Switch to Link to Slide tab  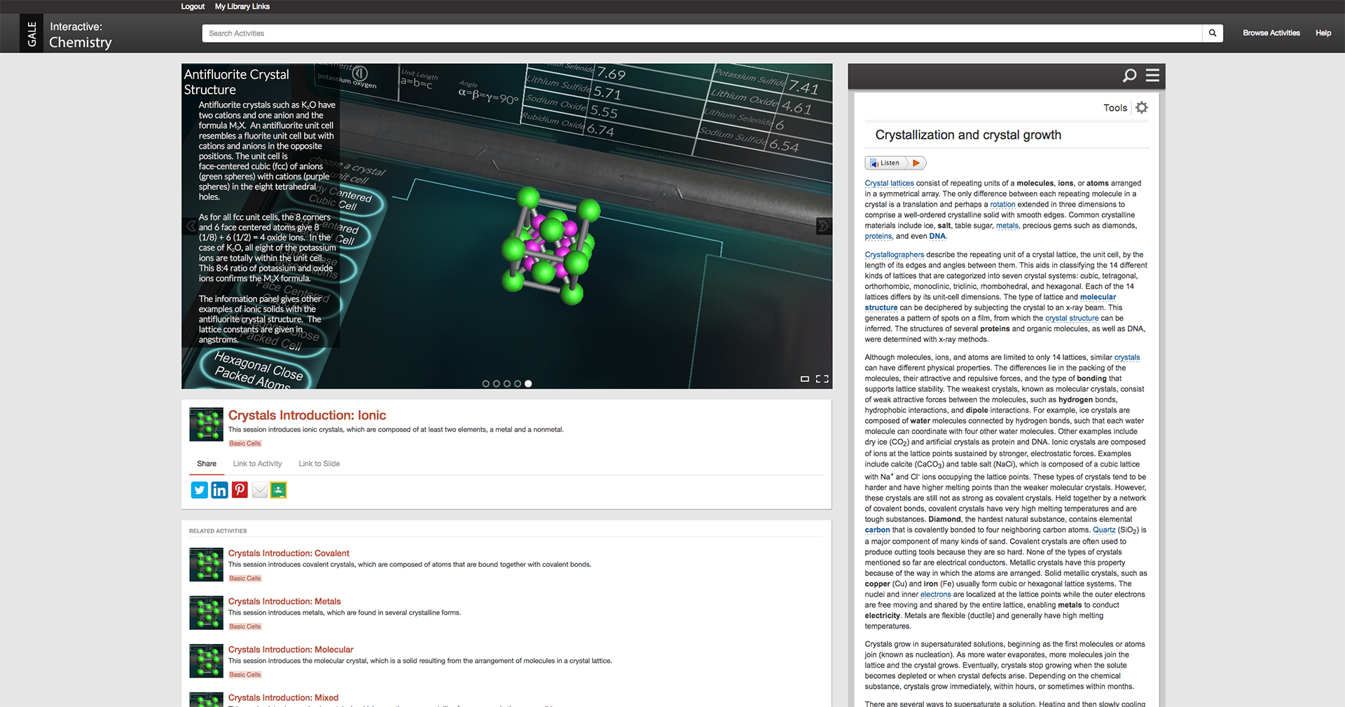[x=319, y=464]
